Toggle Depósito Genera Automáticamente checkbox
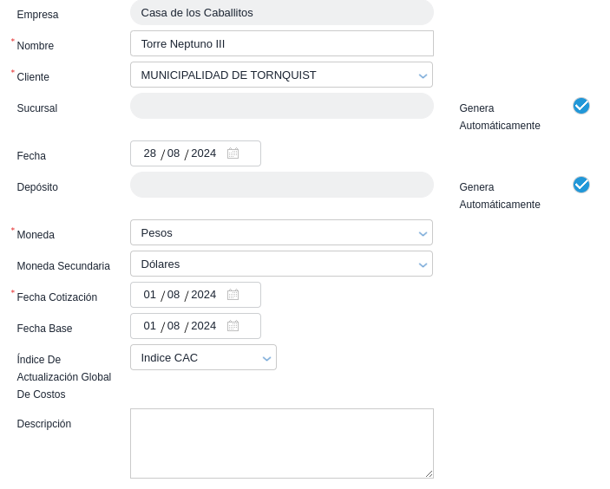Image resolution: width=610 pixels, height=489 pixels. [x=581, y=185]
